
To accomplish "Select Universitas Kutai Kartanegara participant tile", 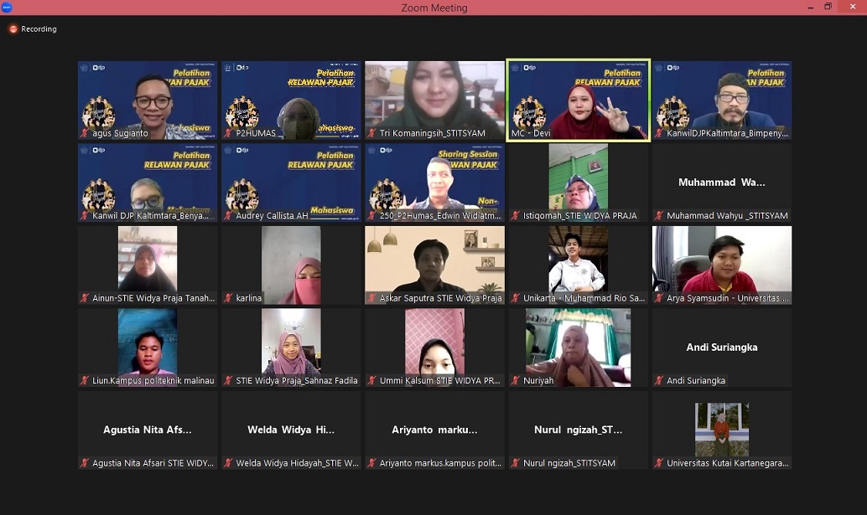I will pos(721,429).
